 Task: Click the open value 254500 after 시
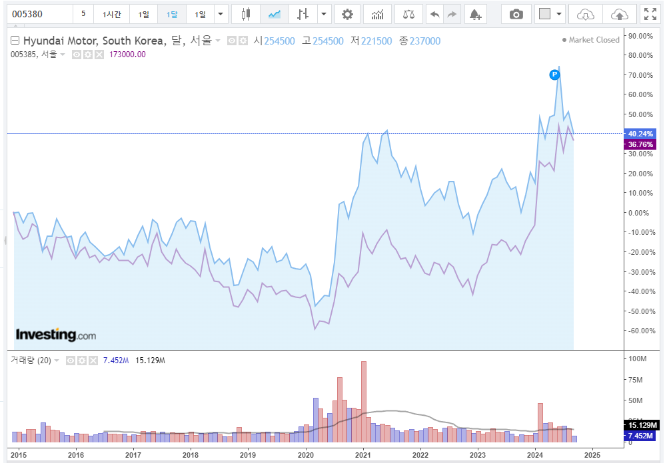pyautogui.click(x=279, y=41)
